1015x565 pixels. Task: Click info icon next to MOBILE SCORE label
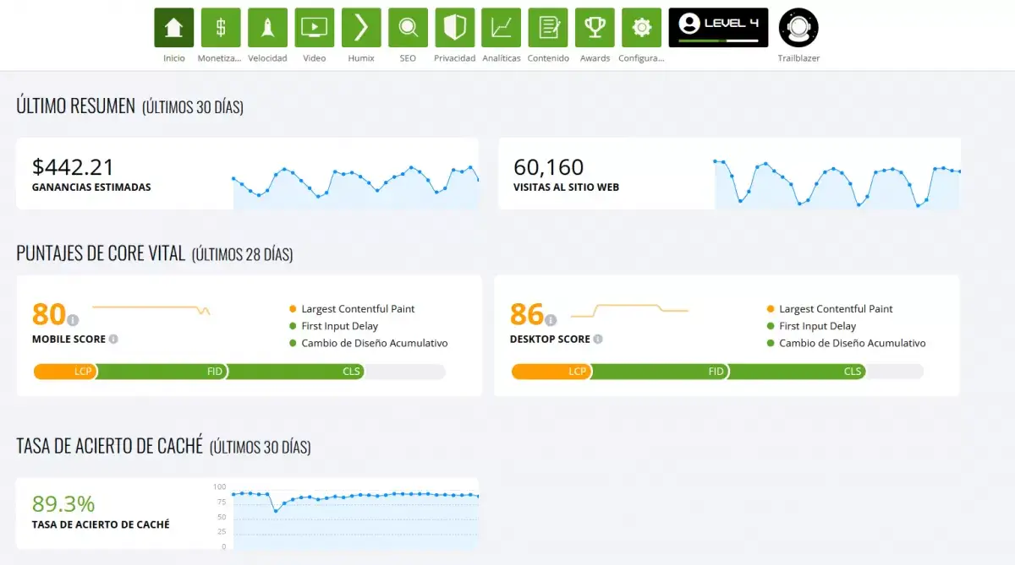pyautogui.click(x=113, y=340)
